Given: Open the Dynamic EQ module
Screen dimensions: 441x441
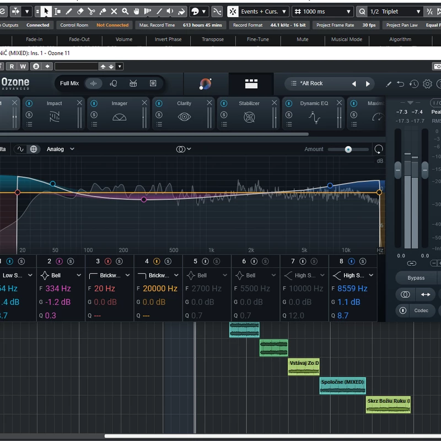Looking at the screenshot, I should pyautogui.click(x=314, y=117).
